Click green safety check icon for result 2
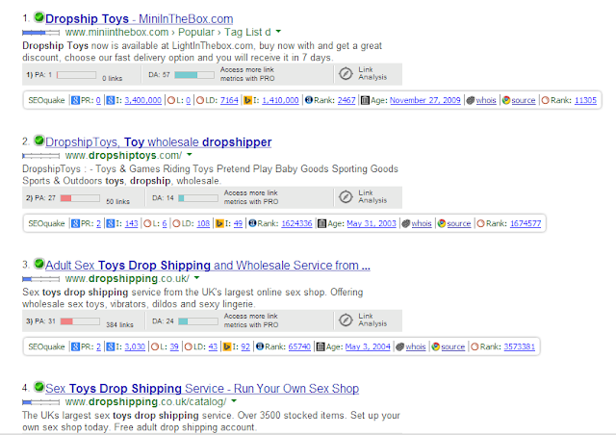This screenshot has width=616, height=435. (x=38, y=140)
